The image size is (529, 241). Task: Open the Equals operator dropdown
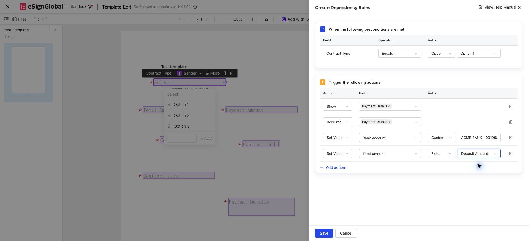click(400, 53)
